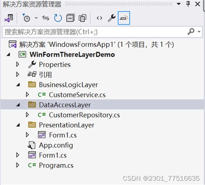This screenshot has height=185, width=205.
Task: Click the BusinessLogicLayer folder icon
Action: click(x=32, y=84)
